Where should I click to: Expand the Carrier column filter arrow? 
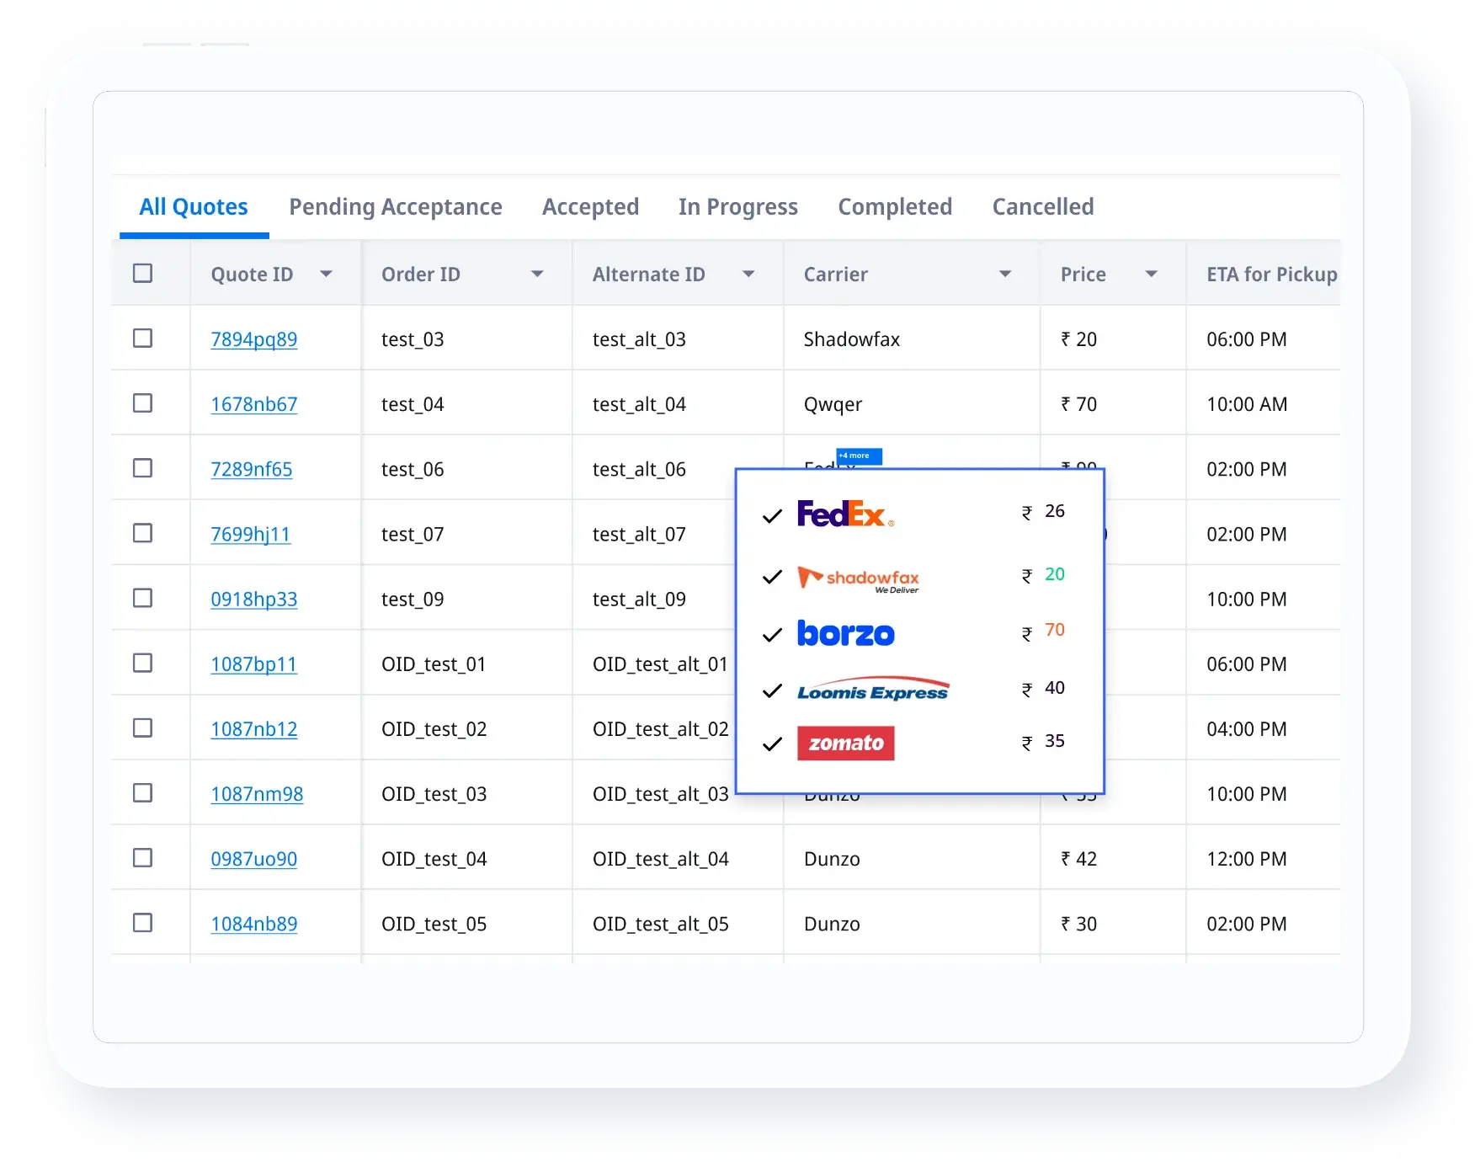(x=1004, y=275)
